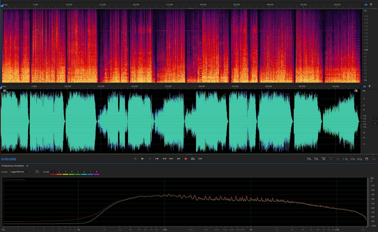
Task: Click the '1k' label on frequency graph axis
Action: (x=251, y=229)
